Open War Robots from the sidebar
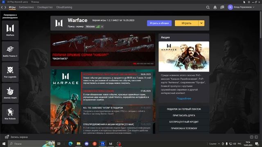 point(10,114)
